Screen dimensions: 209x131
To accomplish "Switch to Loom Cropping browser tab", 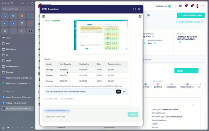I will (x=17, y=97).
